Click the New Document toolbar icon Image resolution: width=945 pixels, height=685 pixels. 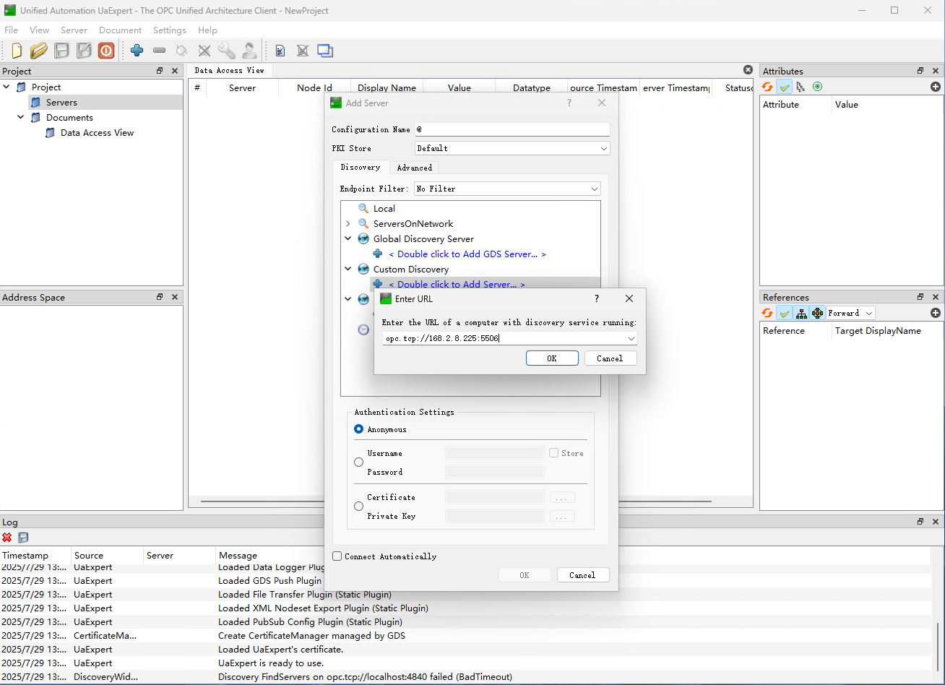pos(17,51)
